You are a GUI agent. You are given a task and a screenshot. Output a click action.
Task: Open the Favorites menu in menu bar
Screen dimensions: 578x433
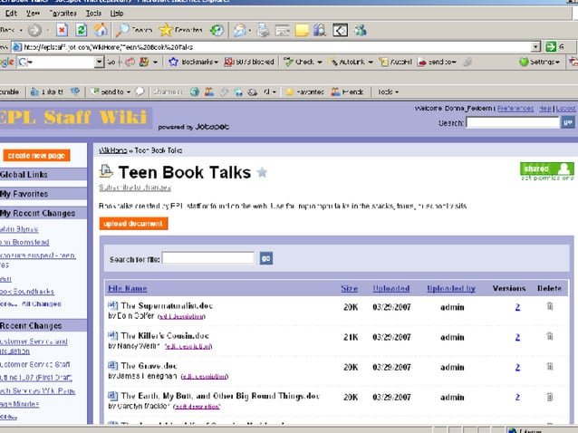[63, 14]
